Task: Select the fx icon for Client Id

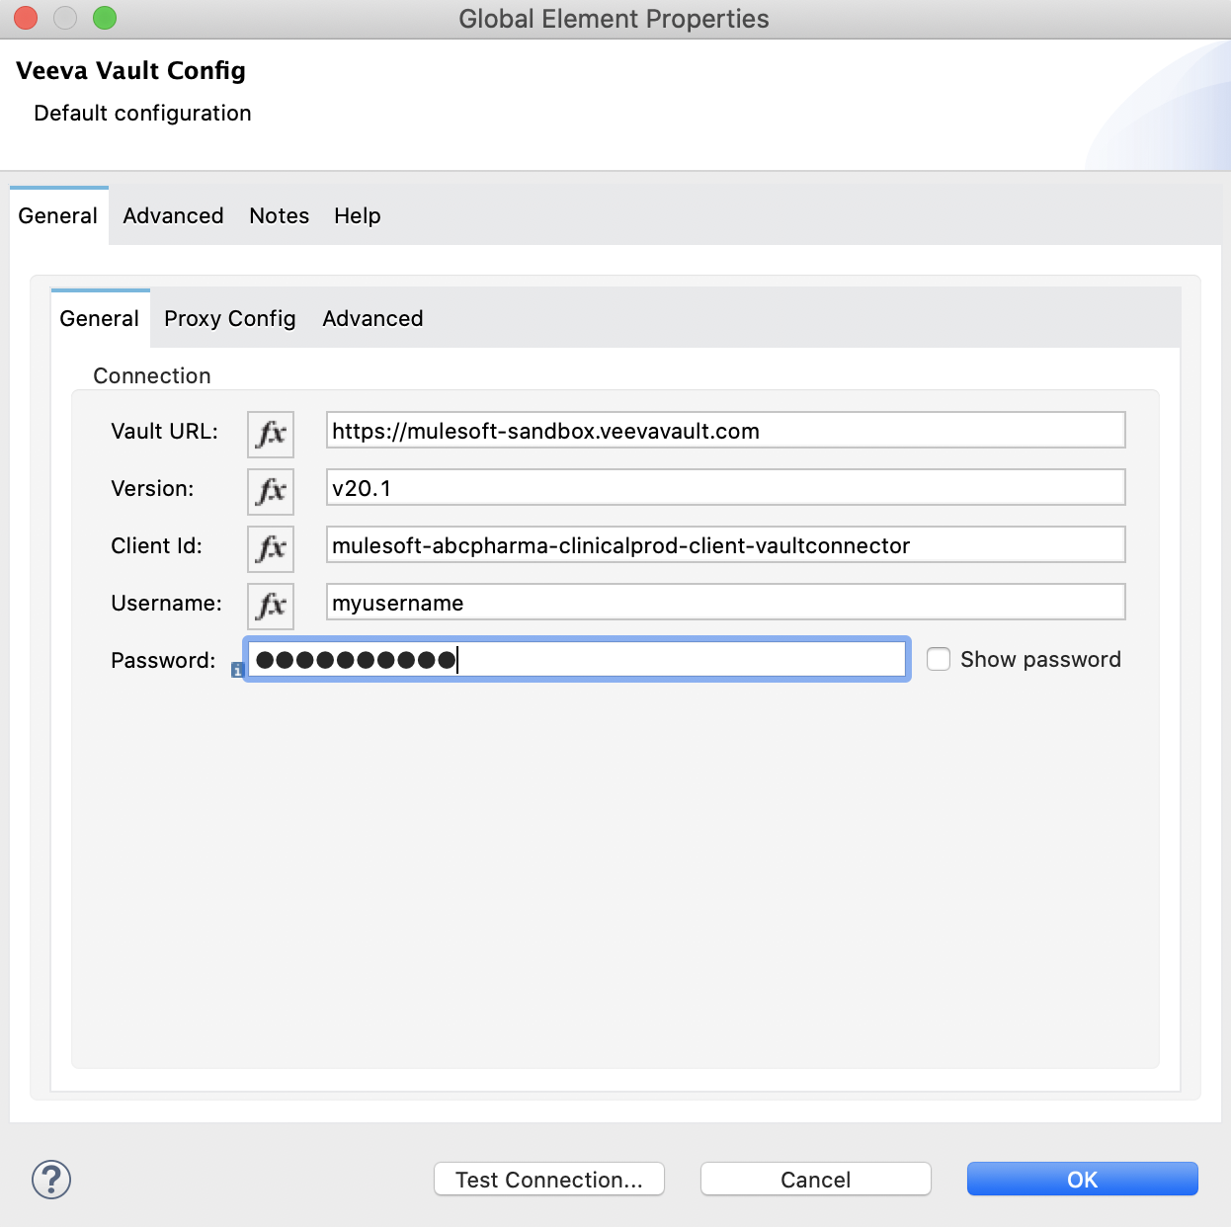Action: pyautogui.click(x=270, y=548)
